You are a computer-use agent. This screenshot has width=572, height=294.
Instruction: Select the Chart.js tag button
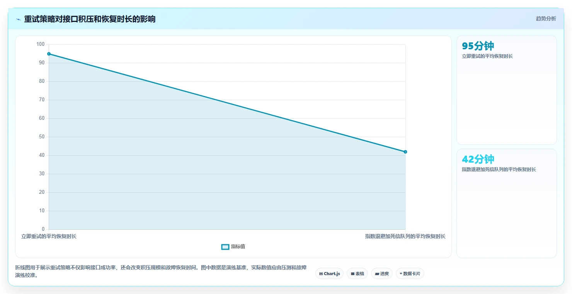coord(329,274)
